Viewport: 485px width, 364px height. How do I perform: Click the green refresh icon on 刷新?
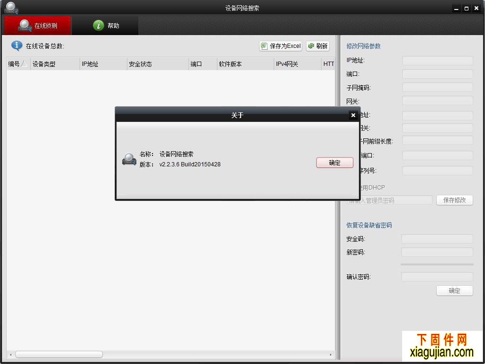pos(311,46)
